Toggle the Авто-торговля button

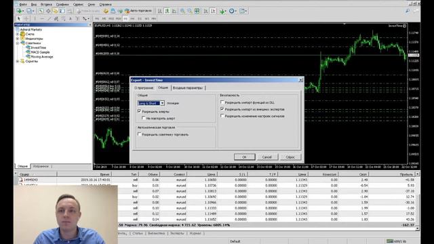[138, 11]
